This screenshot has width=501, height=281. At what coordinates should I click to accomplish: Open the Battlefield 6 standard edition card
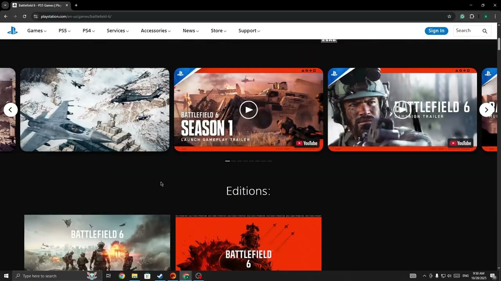click(x=97, y=242)
